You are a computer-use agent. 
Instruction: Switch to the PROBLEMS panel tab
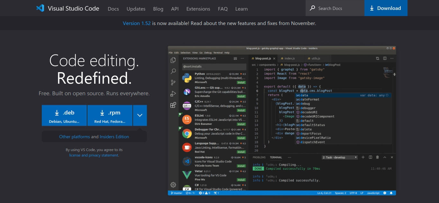pos(259,157)
